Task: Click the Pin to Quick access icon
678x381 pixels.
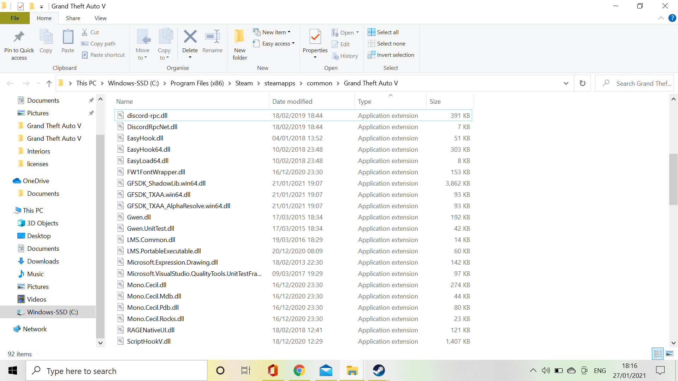Action: pyautogui.click(x=19, y=37)
